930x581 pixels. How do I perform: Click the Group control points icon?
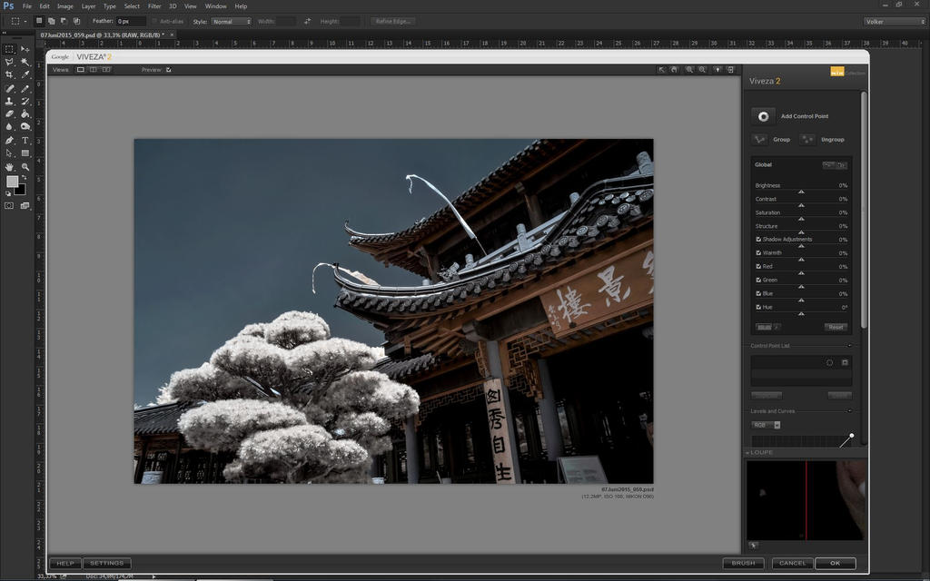[759, 139]
